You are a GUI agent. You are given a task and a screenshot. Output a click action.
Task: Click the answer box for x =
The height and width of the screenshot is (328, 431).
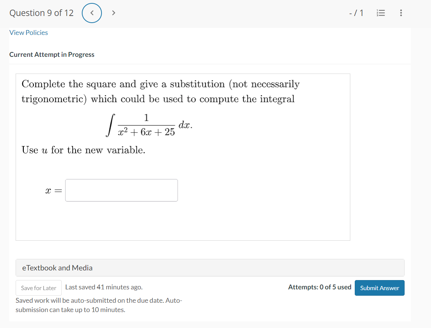[x=121, y=190]
